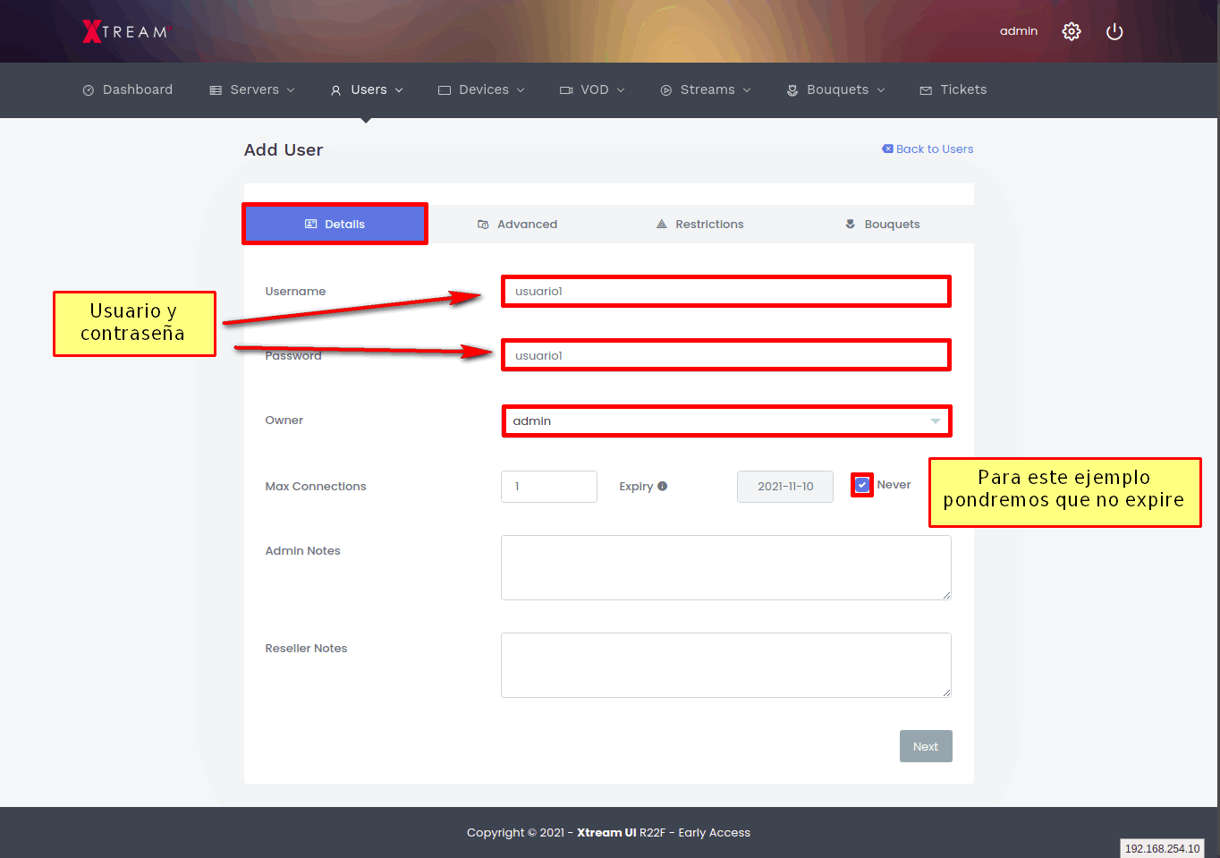Focus the Admin Notes text area
The image size is (1220, 858).
[x=725, y=567]
